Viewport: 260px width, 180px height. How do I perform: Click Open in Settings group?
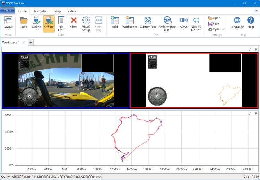(214, 18)
